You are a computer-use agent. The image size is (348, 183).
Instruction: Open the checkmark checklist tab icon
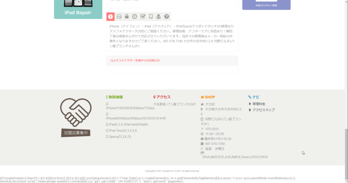(143, 17)
